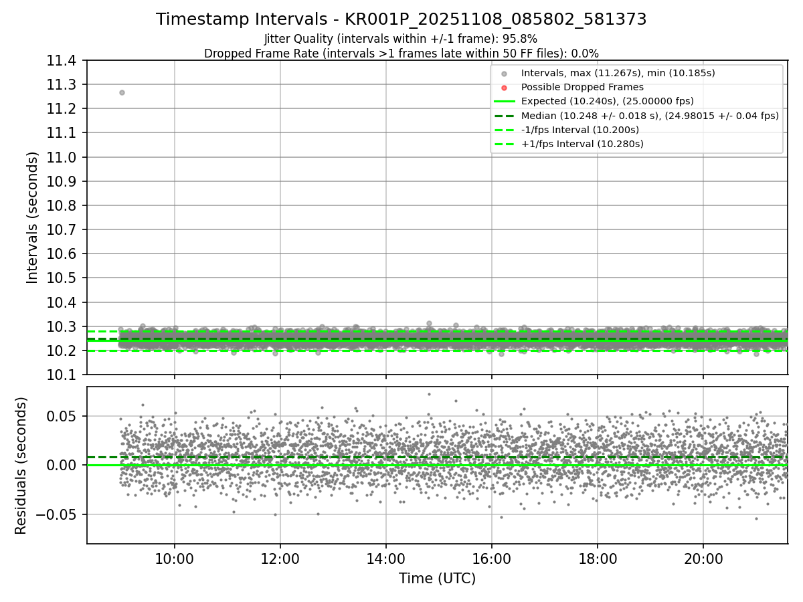Screen dimensions: 803x602
Task: Click the outlier data point near 11.267 seconds
Action: 122,92
